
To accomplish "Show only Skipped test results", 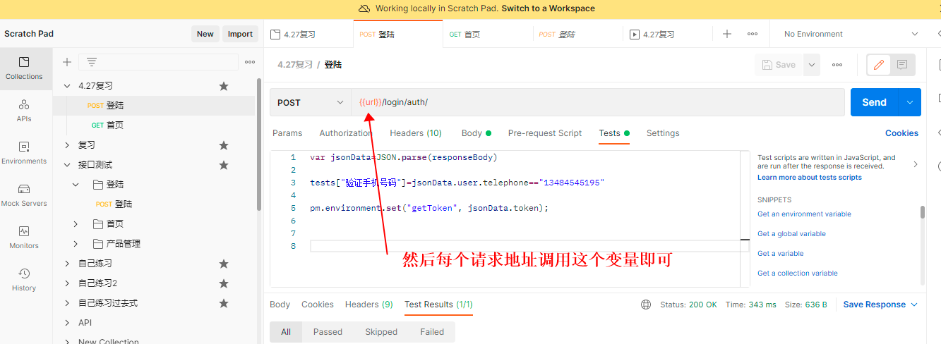I will pyautogui.click(x=381, y=332).
